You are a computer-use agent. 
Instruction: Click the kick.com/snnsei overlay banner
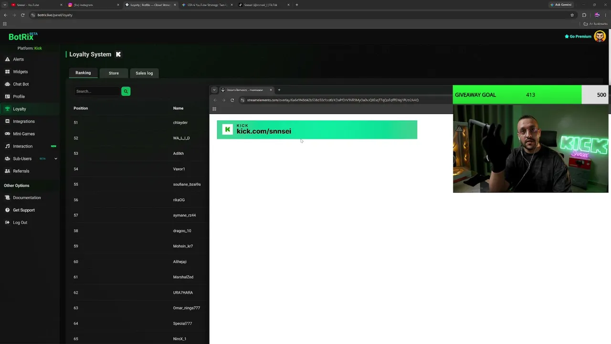[x=317, y=129]
